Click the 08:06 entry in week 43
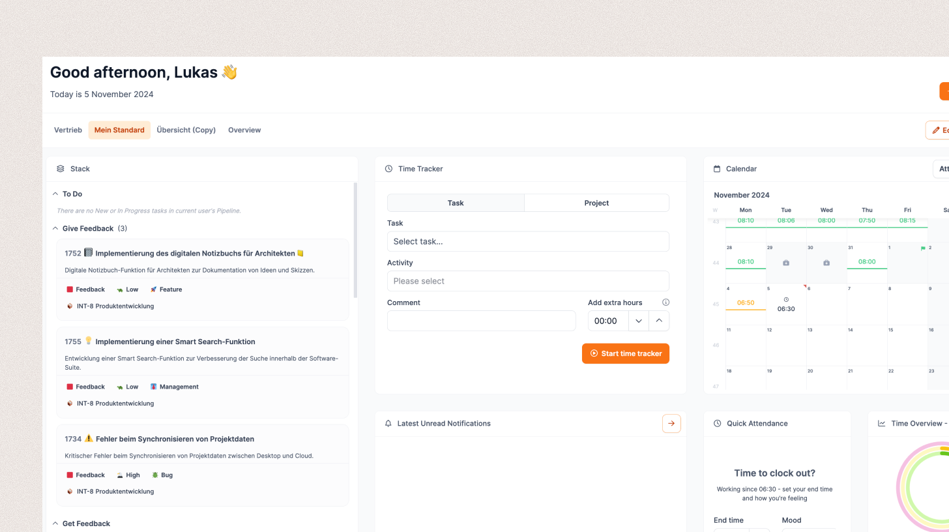Image resolution: width=949 pixels, height=532 pixels. pos(786,221)
